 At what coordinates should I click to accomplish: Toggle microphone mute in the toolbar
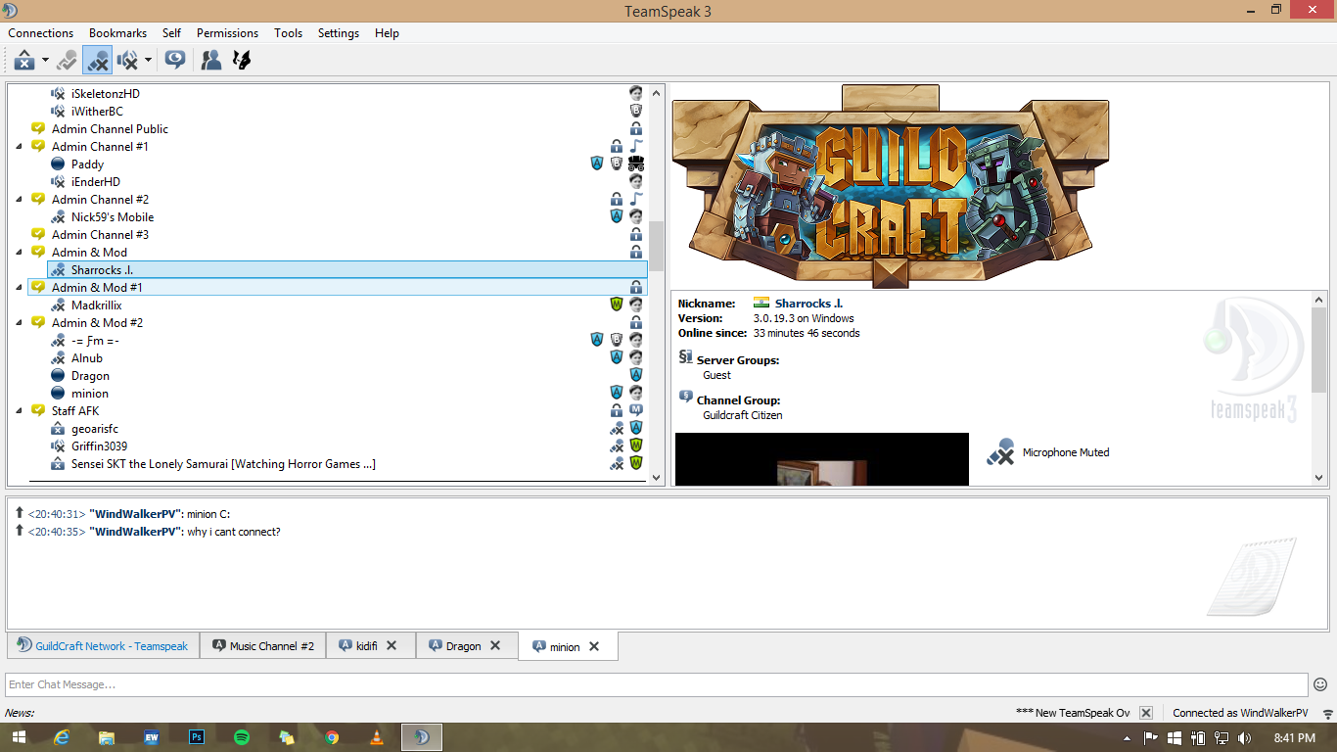coord(97,60)
